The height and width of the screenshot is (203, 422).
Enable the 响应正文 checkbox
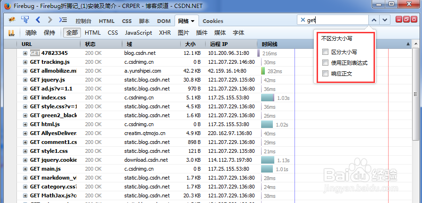click(x=326, y=74)
